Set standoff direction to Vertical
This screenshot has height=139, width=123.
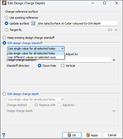(x=62, y=66)
